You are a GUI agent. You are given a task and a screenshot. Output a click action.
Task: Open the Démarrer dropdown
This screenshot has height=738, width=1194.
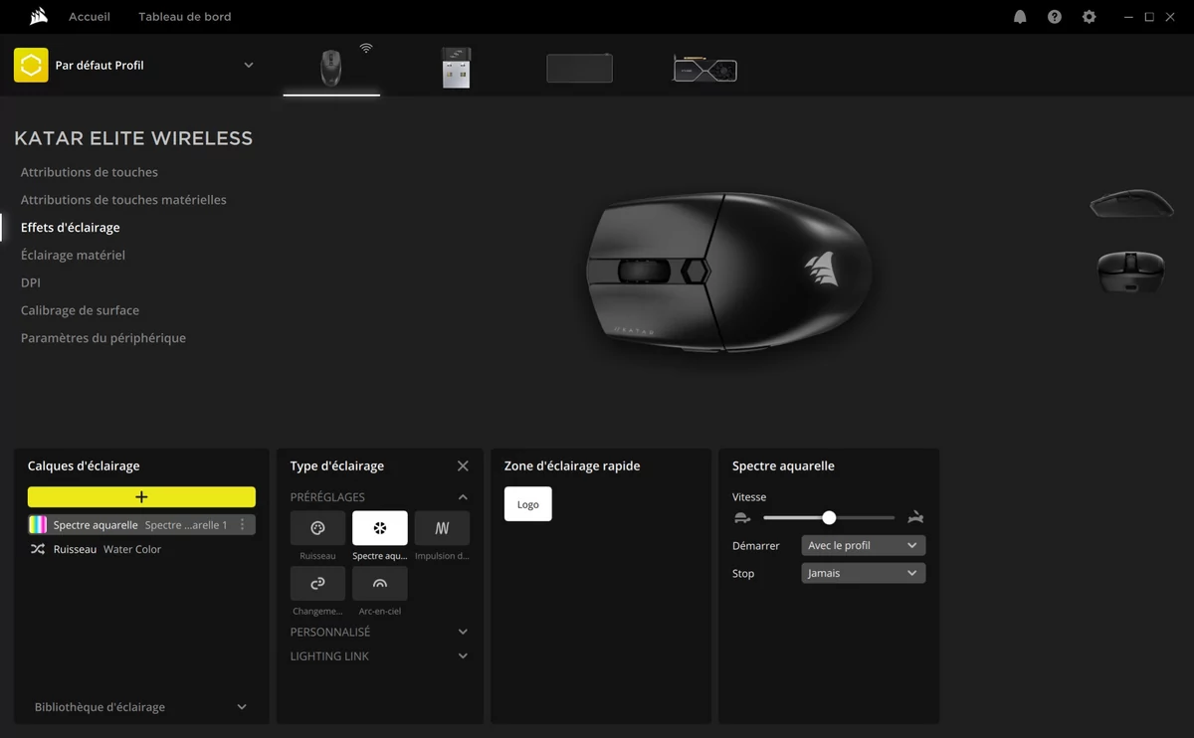click(x=864, y=546)
